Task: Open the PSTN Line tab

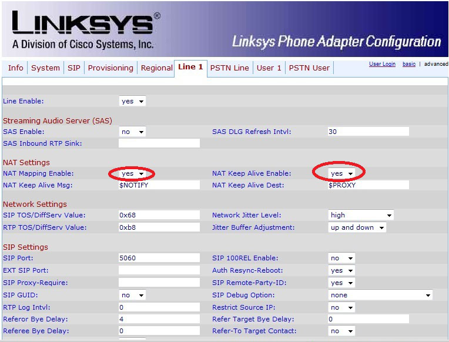Action: tap(229, 68)
